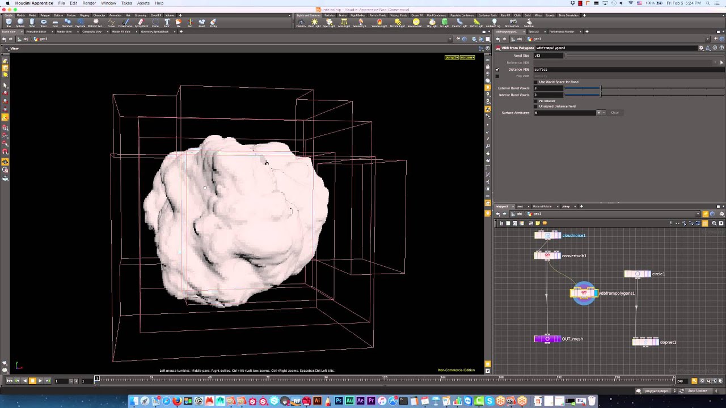Image resolution: width=726 pixels, height=408 pixels.
Task: Remove a surface attribute with minus button
Action: (x=603, y=113)
